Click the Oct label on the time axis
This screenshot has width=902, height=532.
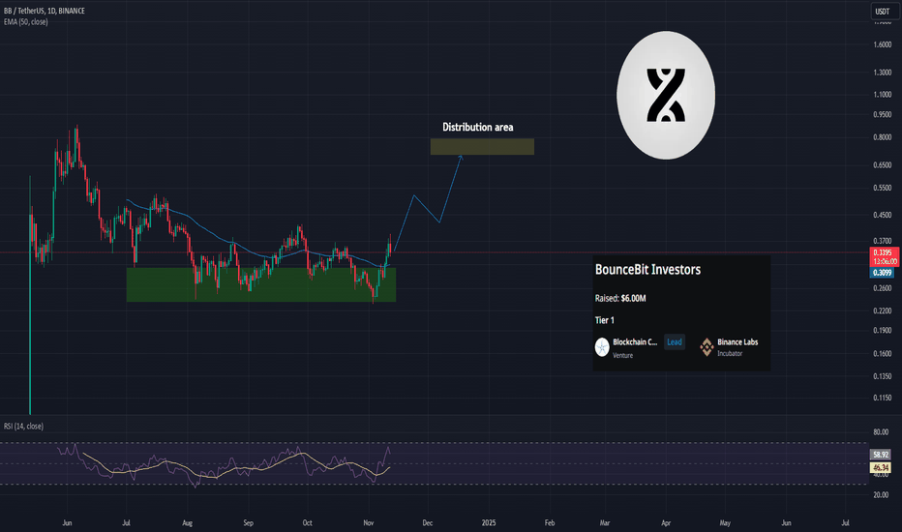tap(307, 522)
